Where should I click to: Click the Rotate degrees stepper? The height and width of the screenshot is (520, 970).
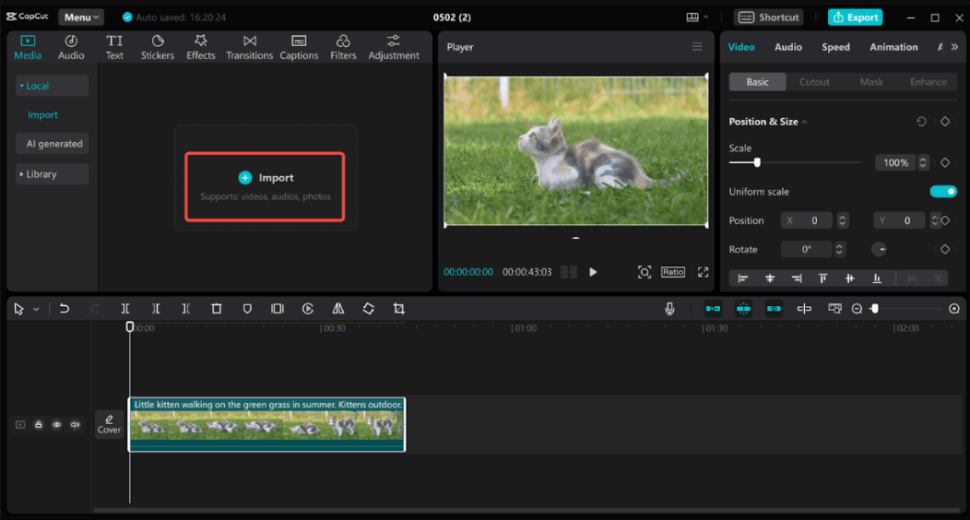coord(839,249)
